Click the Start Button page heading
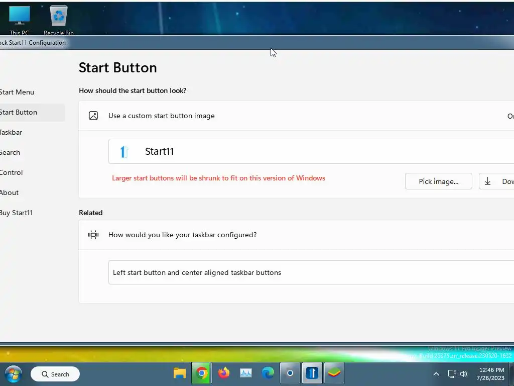The width and height of the screenshot is (514, 386). point(117,68)
